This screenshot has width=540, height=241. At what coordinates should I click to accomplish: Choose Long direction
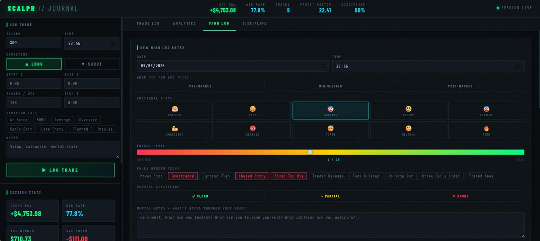pos(34,64)
